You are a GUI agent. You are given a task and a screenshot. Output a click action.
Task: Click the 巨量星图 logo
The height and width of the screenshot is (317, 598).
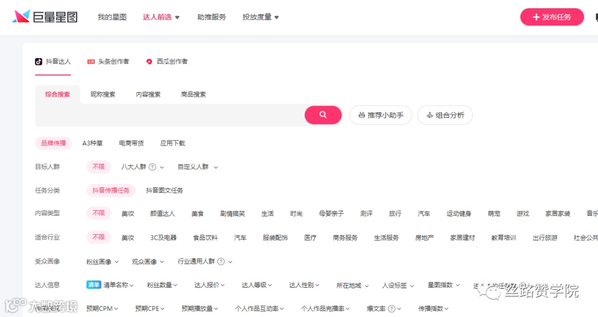tap(45, 17)
